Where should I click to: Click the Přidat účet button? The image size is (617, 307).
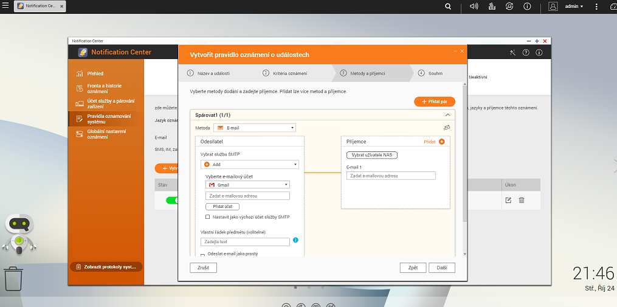tap(222, 207)
